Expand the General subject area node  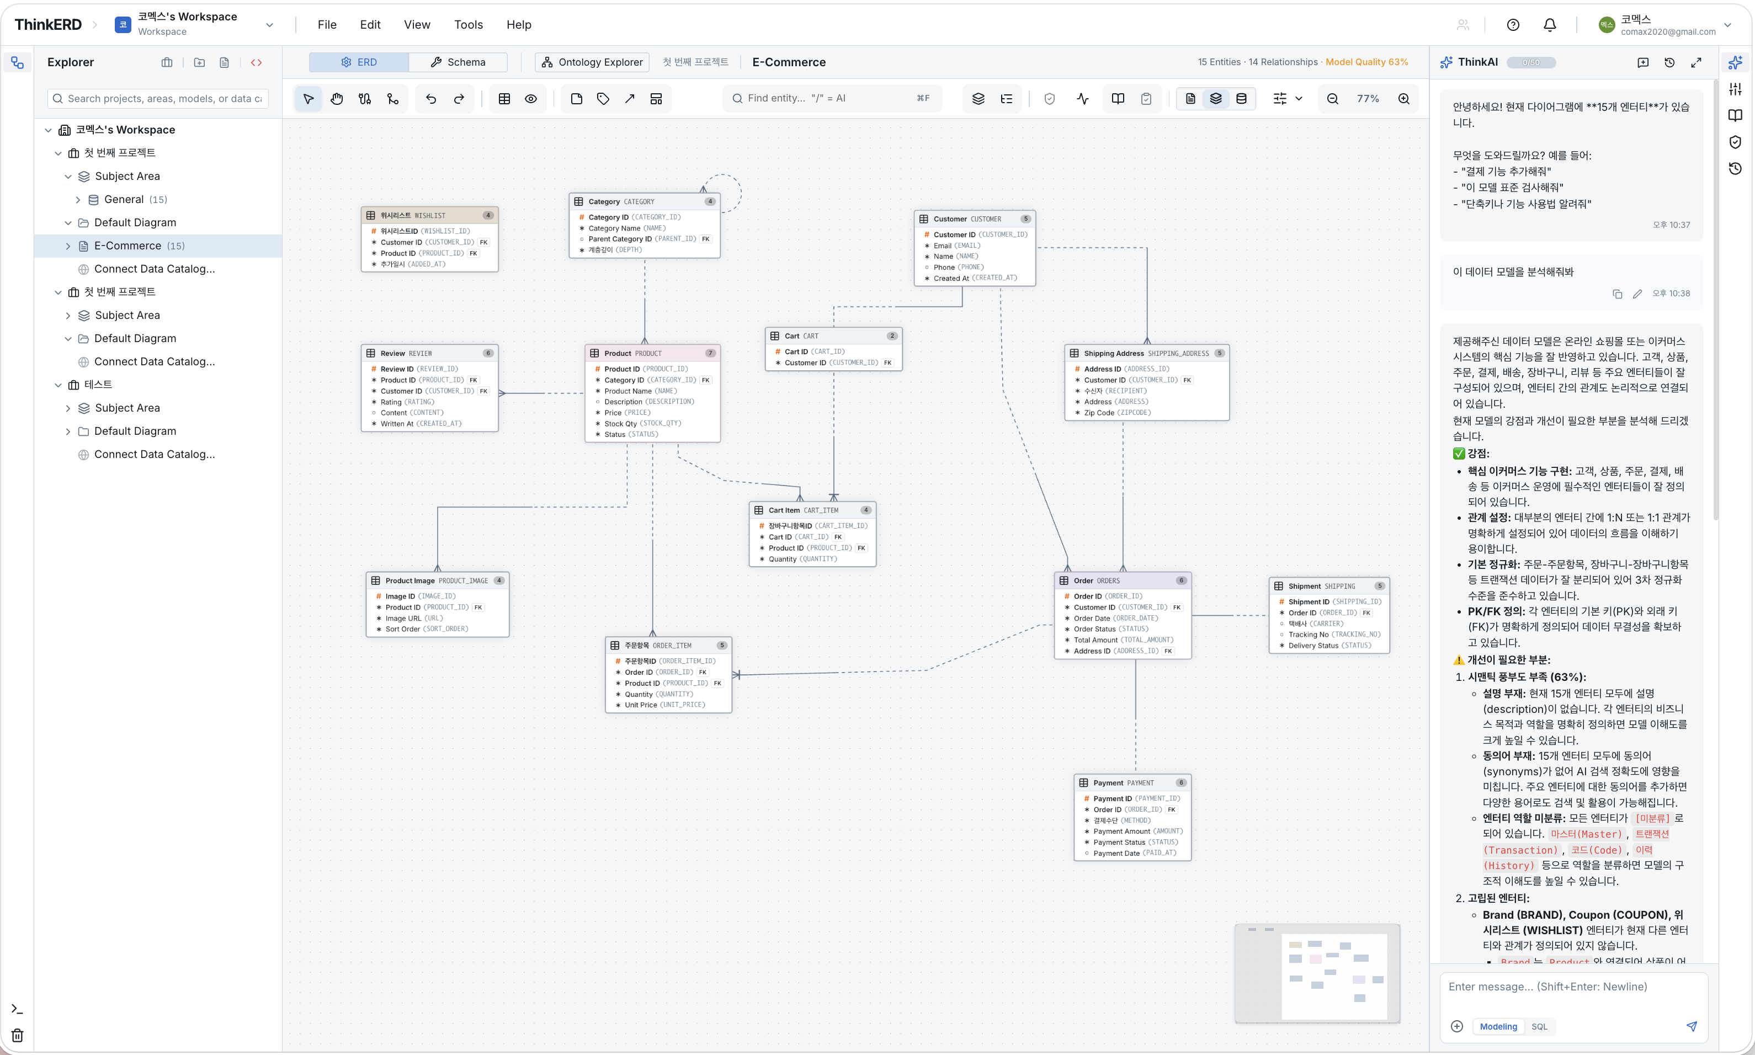78,200
